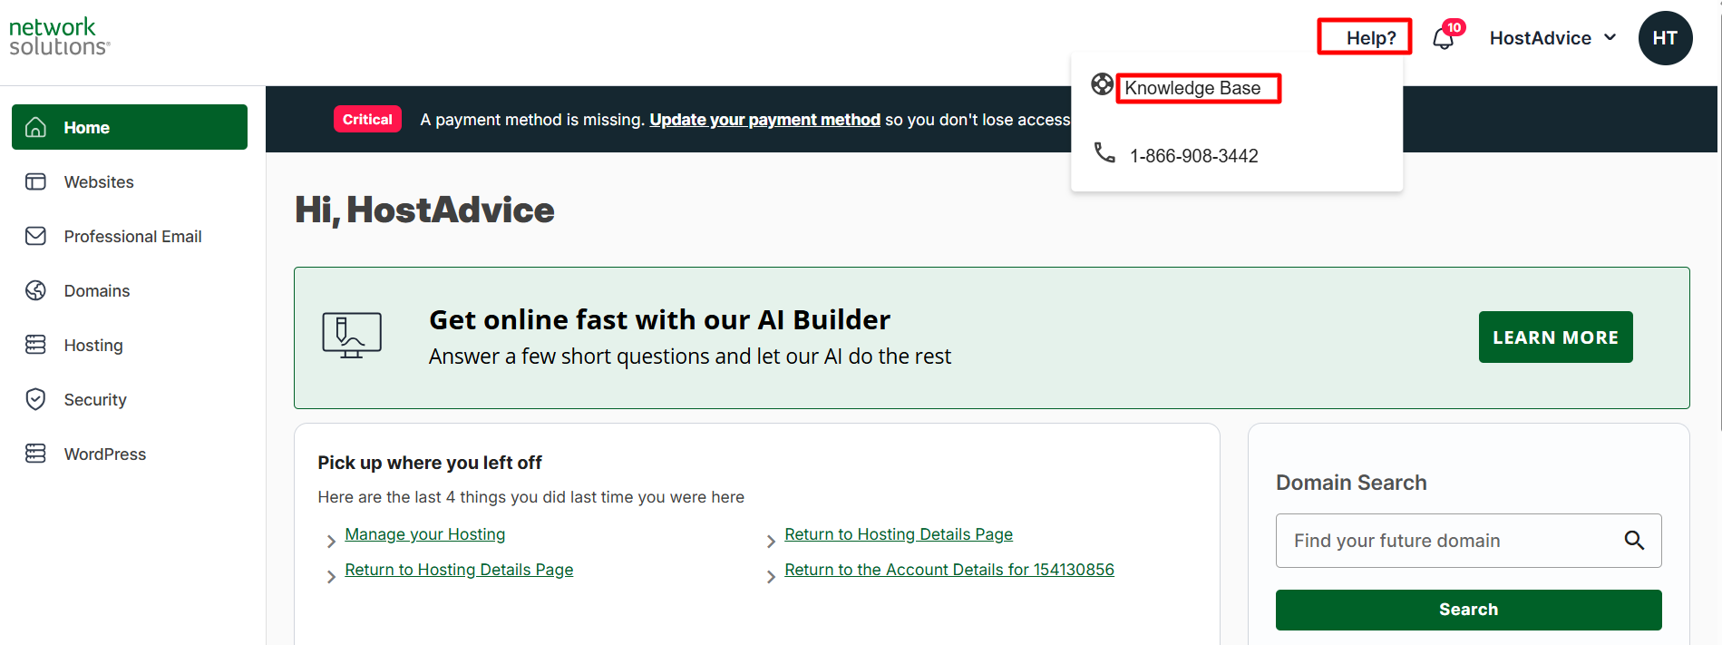This screenshot has width=1722, height=645.
Task: Click the Hosting server icon
Action: 35,345
